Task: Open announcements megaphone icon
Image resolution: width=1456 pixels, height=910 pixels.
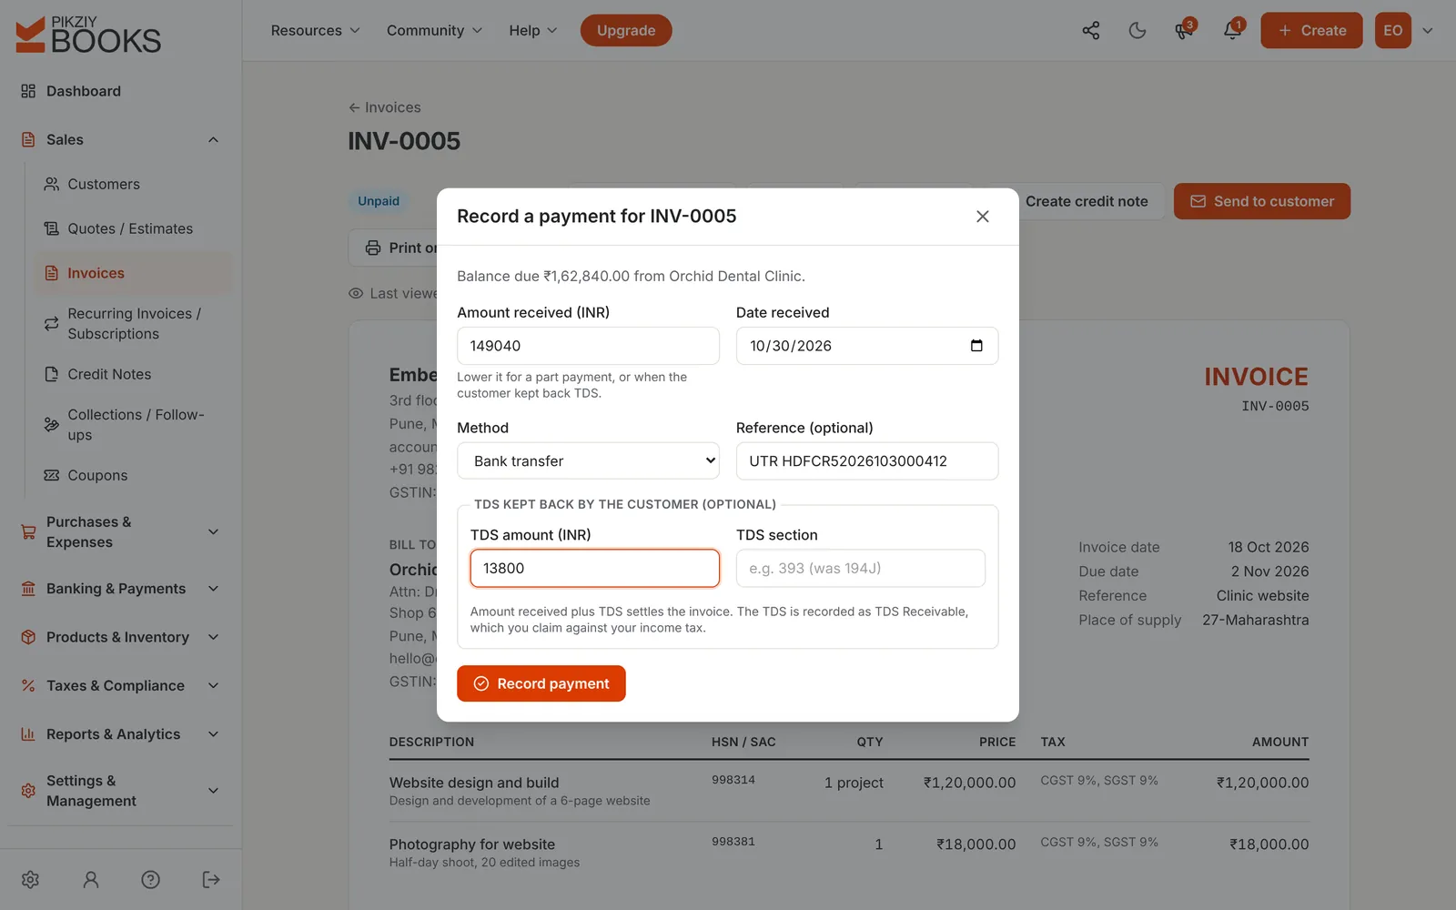Action: coord(1184,30)
